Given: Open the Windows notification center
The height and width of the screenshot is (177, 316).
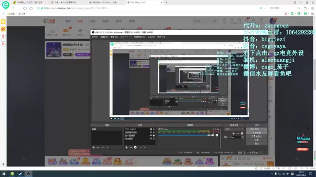Looking at the screenshot, I should click(x=311, y=174).
